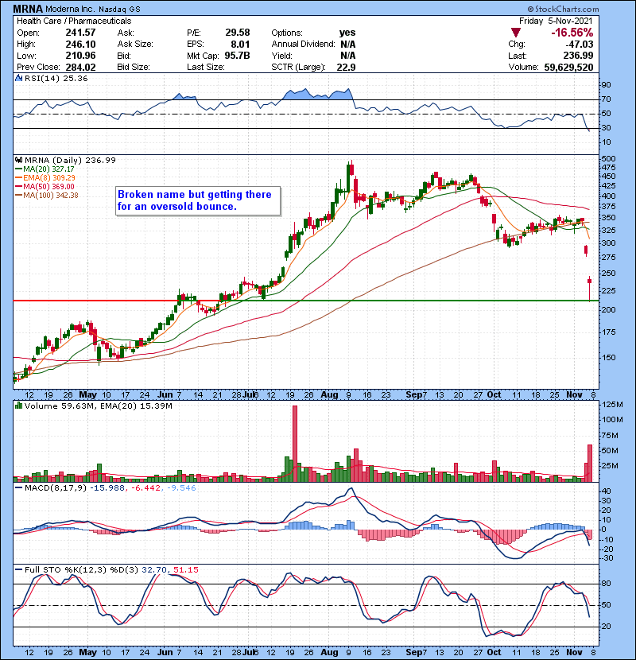The image size is (636, 660).
Task: Click the "Friday 5-Nov-2021" date
Action: click(556, 21)
